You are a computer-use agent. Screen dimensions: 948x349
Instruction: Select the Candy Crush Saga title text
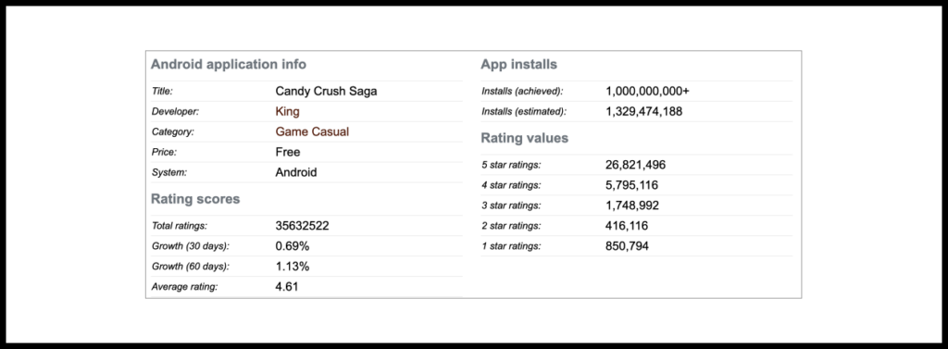(x=327, y=92)
